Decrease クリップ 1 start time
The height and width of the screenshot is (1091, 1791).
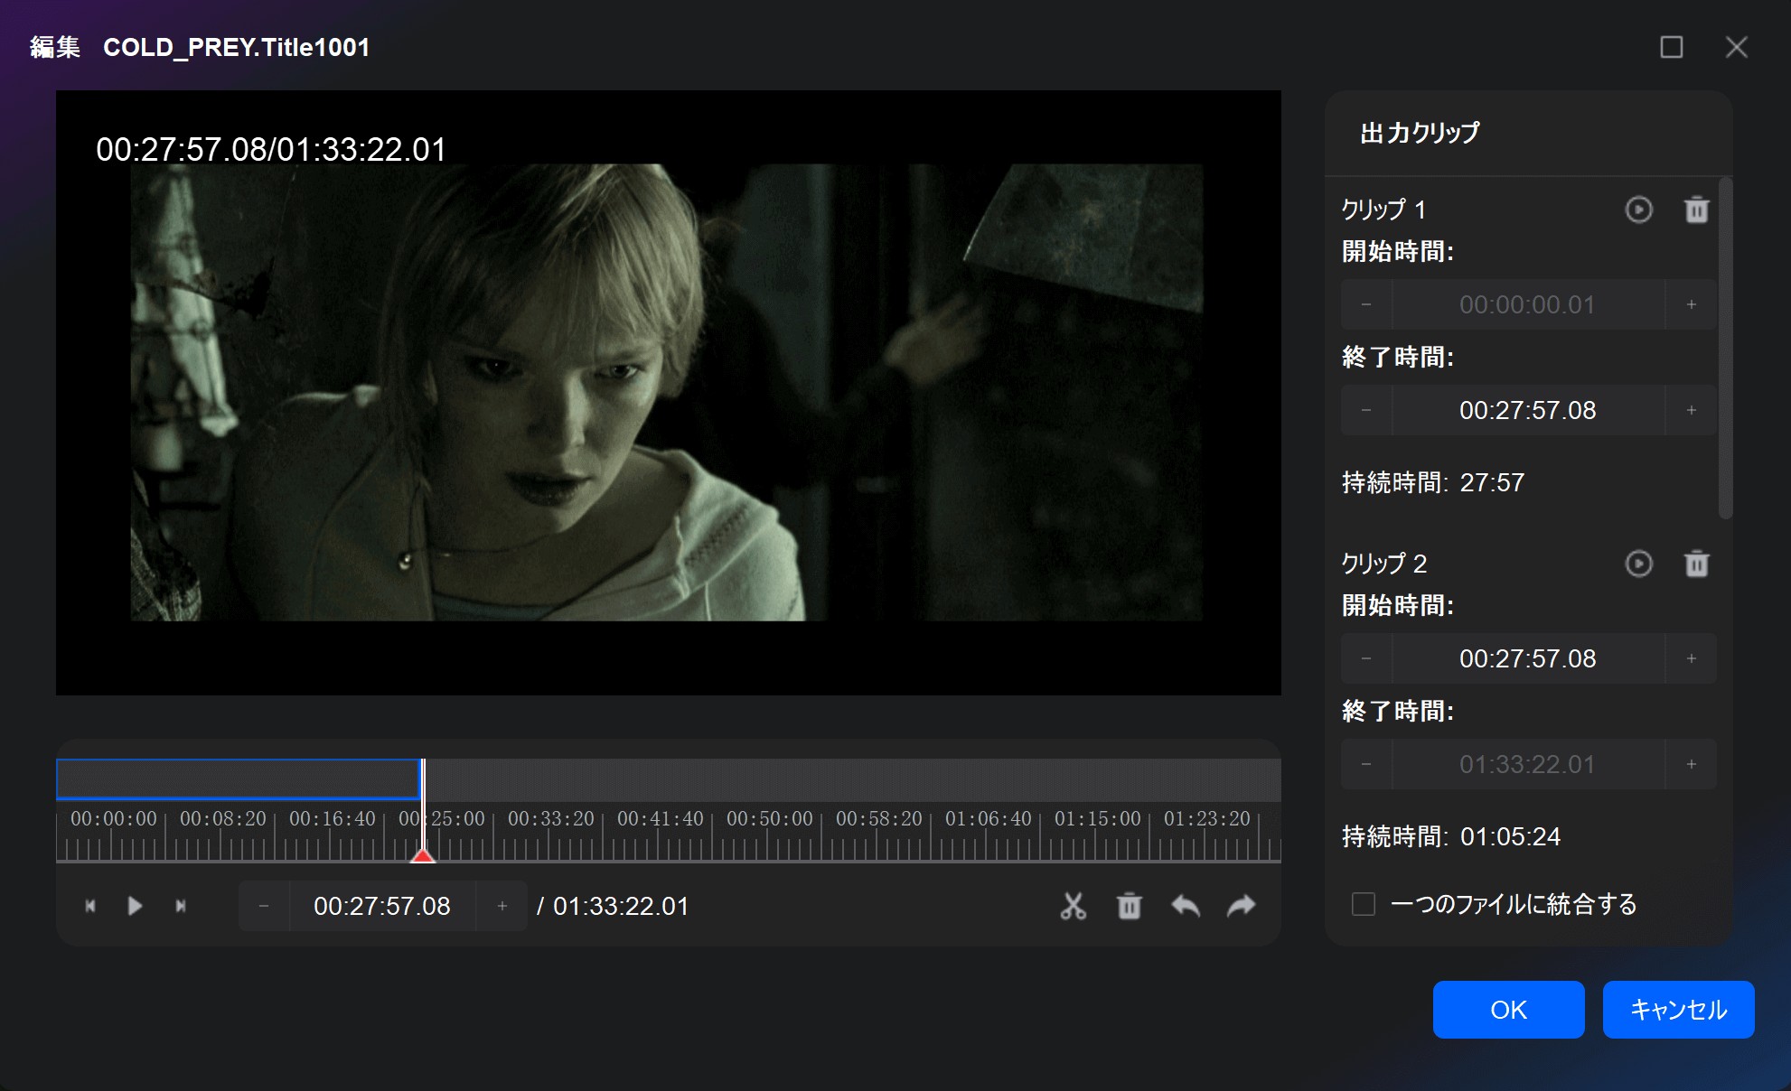pyautogui.click(x=1366, y=304)
